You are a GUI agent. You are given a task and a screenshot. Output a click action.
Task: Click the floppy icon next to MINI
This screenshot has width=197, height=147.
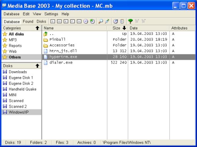coord(5,95)
